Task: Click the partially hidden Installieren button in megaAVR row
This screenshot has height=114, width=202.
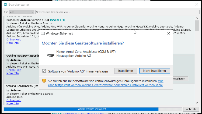Action: (180, 79)
